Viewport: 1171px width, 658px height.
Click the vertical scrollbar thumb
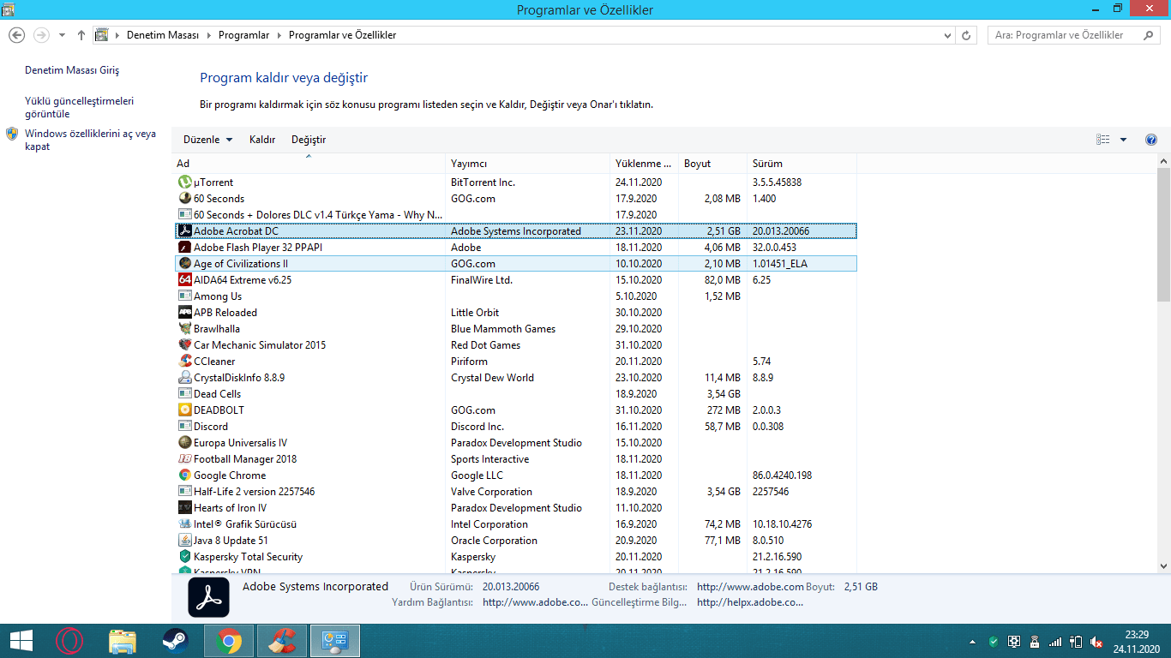tap(1163, 235)
